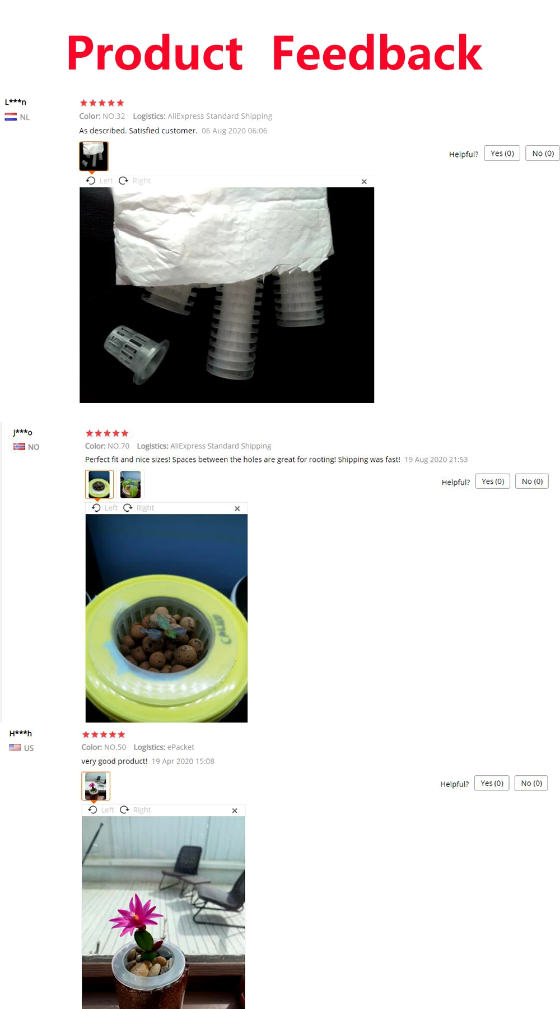Close J***o's expanded photo viewer
The height and width of the screenshot is (1009, 560).
pos(237,508)
